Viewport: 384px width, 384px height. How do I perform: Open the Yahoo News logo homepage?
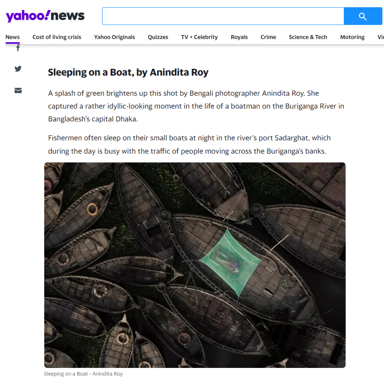point(45,16)
